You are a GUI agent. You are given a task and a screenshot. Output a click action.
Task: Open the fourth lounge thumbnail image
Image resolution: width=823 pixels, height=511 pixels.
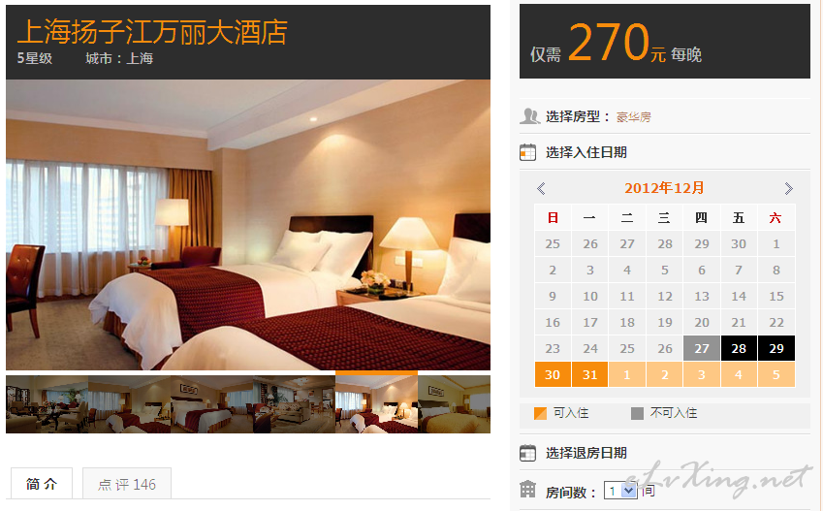pos(294,404)
